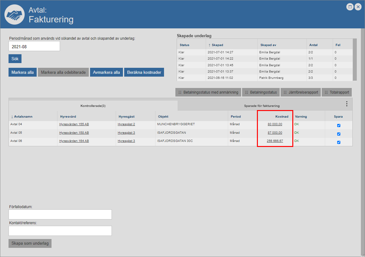Screen dimensions: 365x257
Task: Open the three-dot options menu
Action: tap(347, 104)
